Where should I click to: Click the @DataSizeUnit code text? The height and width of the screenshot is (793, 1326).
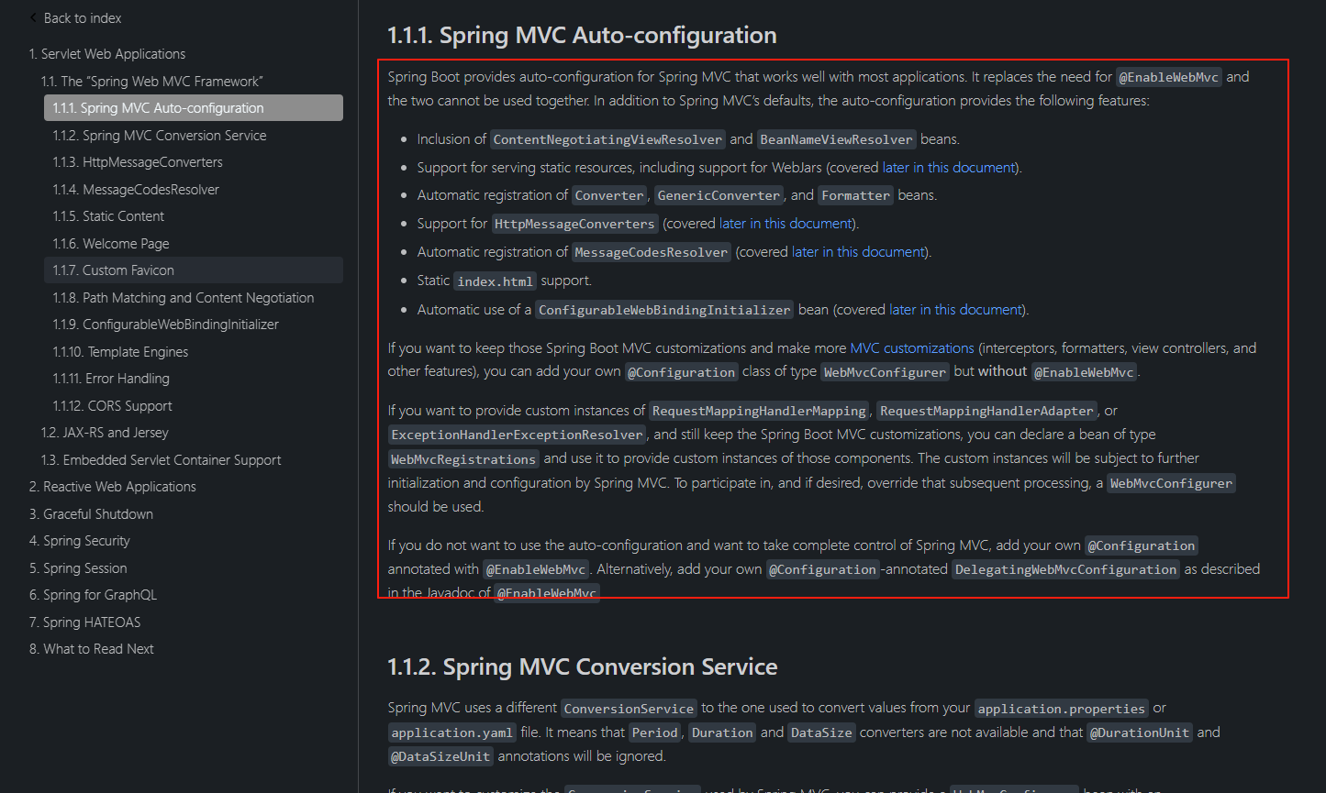440,757
